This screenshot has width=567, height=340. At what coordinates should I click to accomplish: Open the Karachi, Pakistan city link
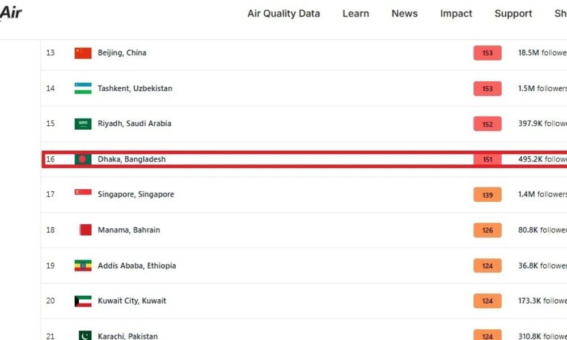pos(128,336)
